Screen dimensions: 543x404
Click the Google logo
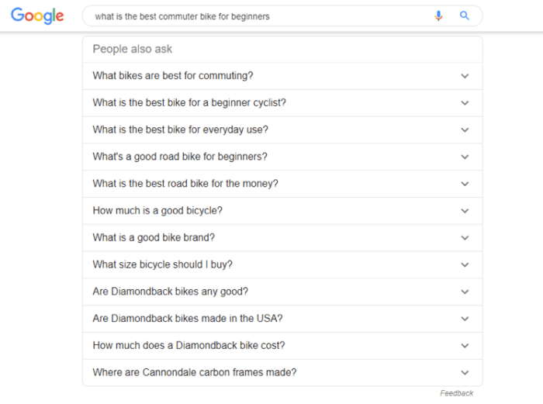coord(37,16)
